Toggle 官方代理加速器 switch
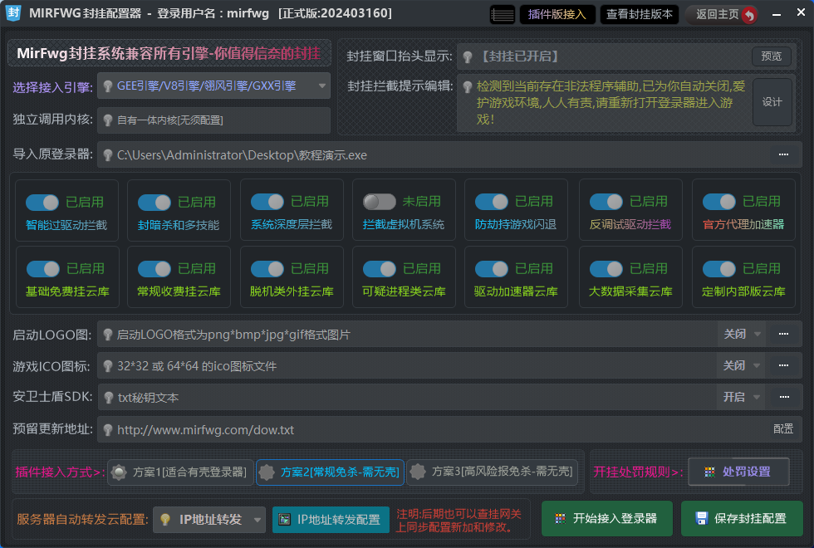 pyautogui.click(x=719, y=202)
